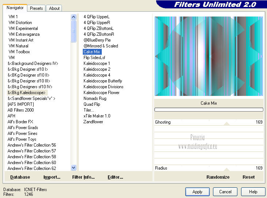Choose Kaleidoscope Flower filter
The width and height of the screenshot is (267, 198).
[x=101, y=93]
